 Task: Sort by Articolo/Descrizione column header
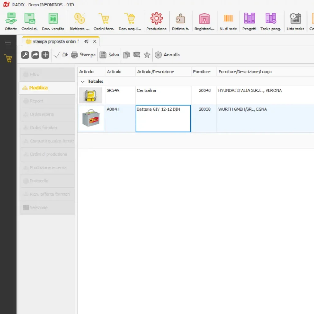pos(163,72)
